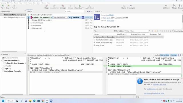This screenshot has height=103, width=183.
Task: Click the Pull toolbar icon
Action: click(3, 6)
